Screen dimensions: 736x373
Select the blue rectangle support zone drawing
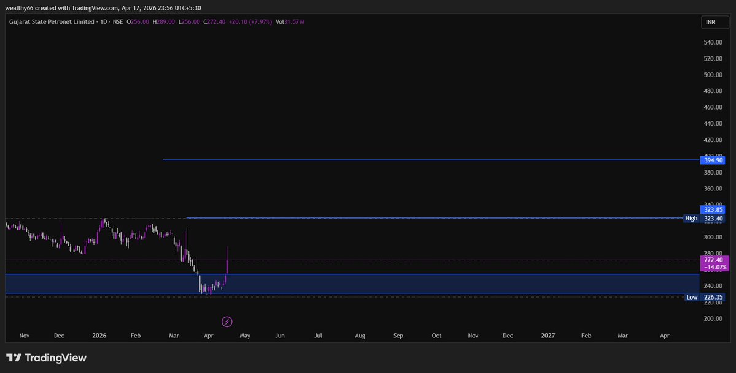coord(368,282)
